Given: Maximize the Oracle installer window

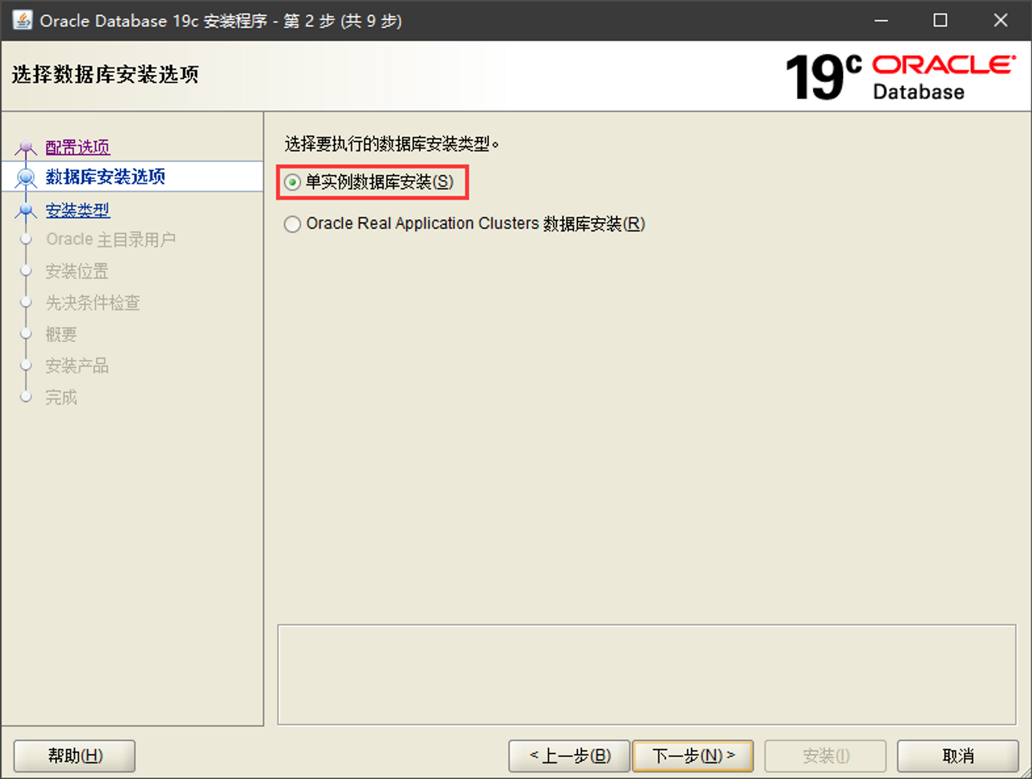Looking at the screenshot, I should [940, 21].
